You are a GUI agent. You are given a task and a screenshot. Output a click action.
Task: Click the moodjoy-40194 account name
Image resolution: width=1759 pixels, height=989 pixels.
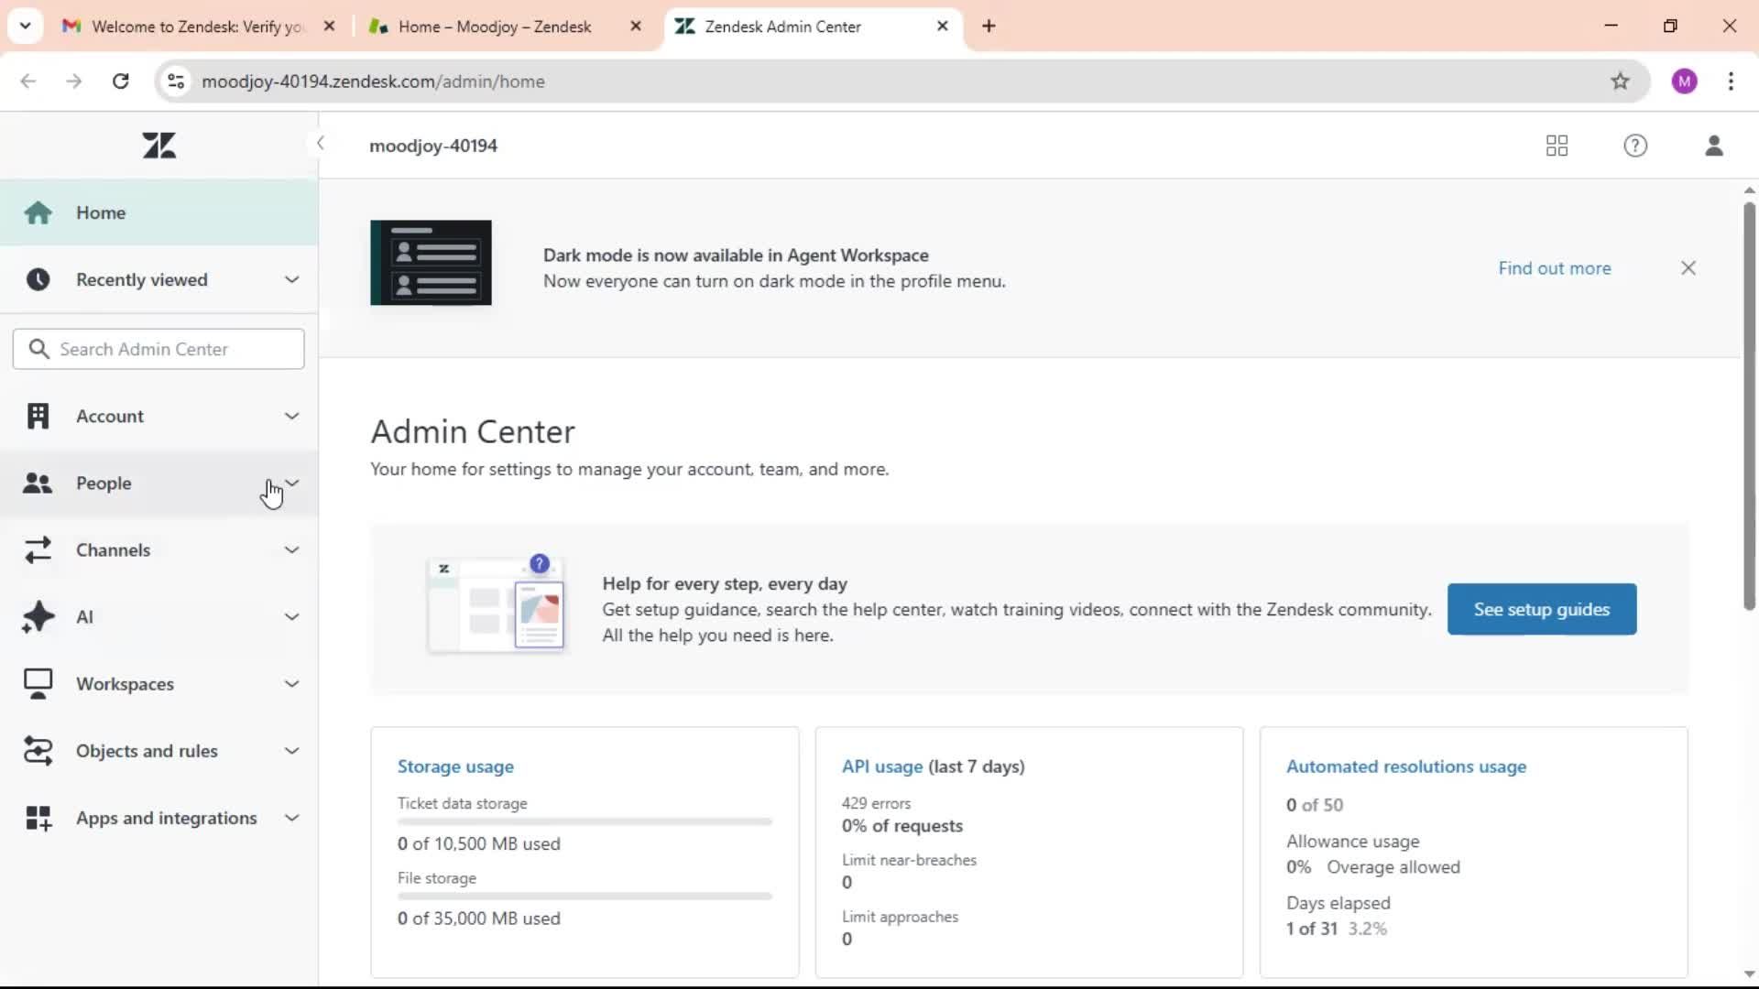click(x=433, y=146)
